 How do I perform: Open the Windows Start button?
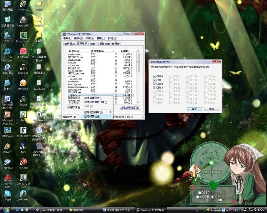[x=7, y=210]
